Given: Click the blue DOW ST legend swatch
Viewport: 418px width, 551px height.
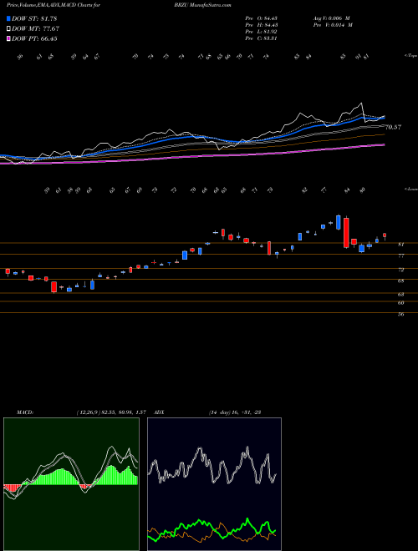Looking at the screenshot, I should point(9,18).
